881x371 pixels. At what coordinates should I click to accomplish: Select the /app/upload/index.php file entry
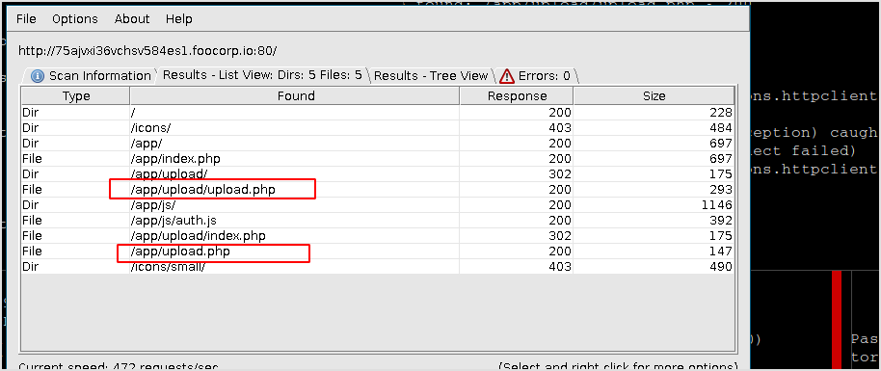pos(378,235)
